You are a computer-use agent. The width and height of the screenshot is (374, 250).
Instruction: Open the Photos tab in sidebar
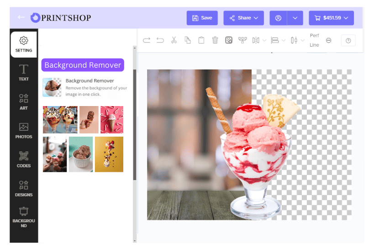24,130
